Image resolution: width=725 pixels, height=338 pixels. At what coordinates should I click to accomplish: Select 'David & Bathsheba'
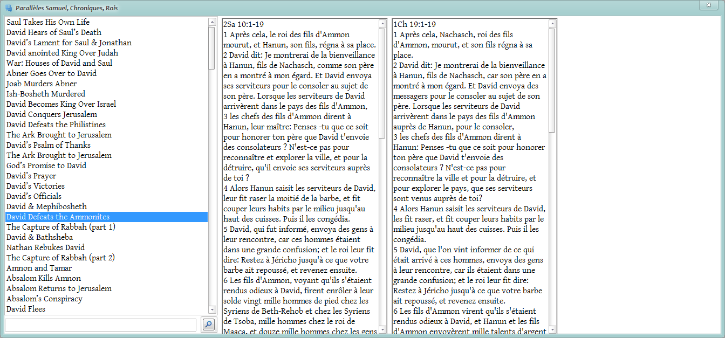coord(106,237)
